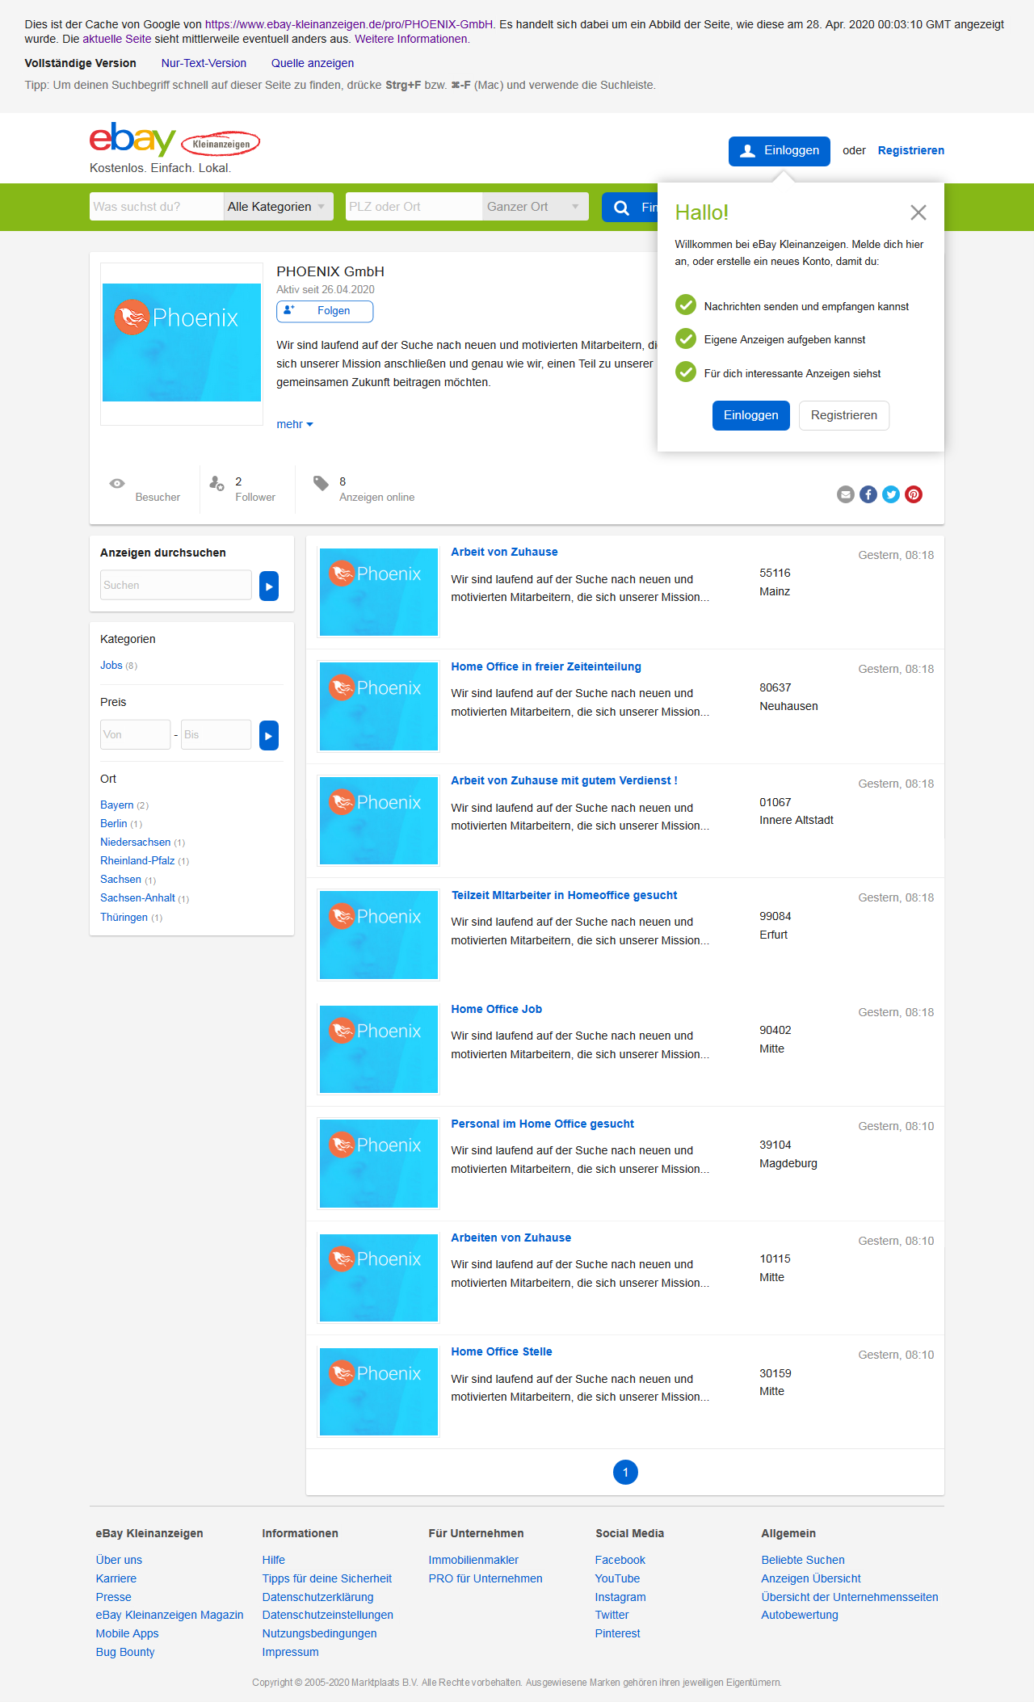The image size is (1034, 1702).
Task: Open Bug Bounty footer link
Action: [x=125, y=1652]
